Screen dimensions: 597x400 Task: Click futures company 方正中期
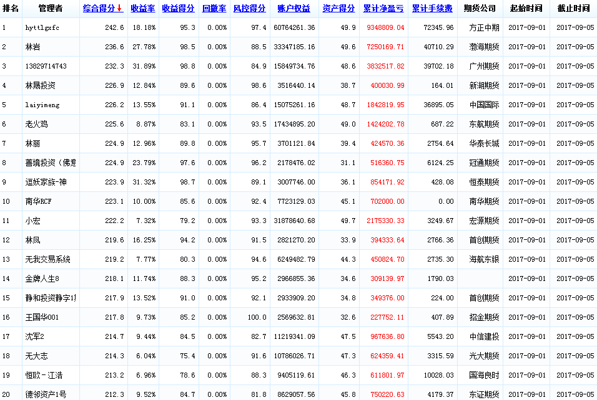tap(484, 28)
